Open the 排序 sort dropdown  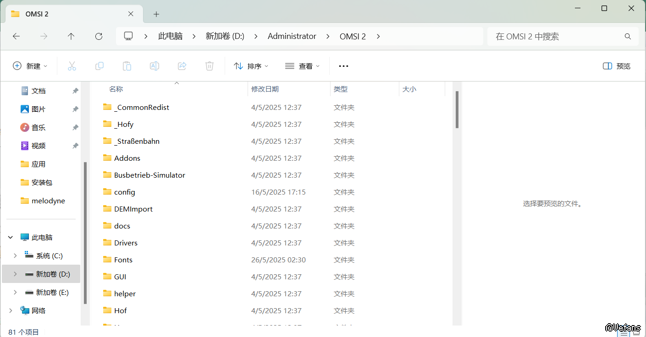pos(251,66)
